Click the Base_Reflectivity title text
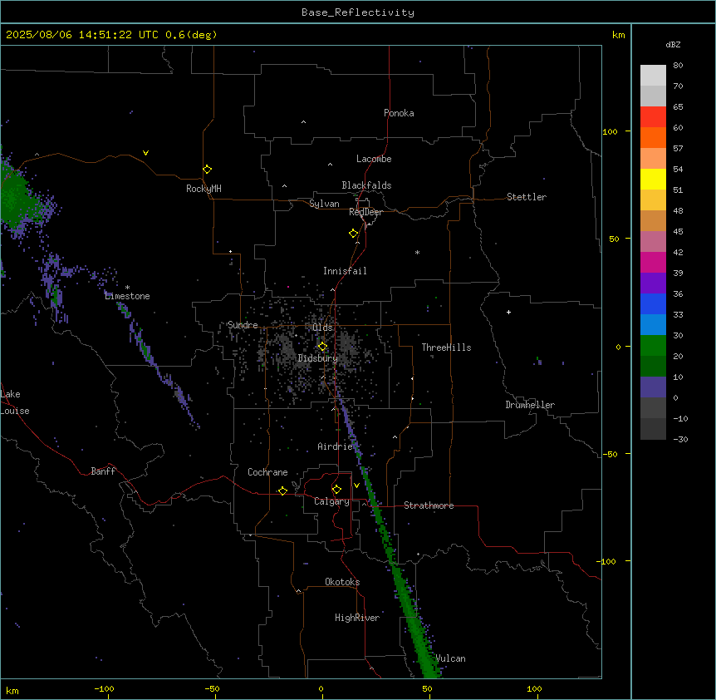This screenshot has height=700, width=716. [358, 12]
